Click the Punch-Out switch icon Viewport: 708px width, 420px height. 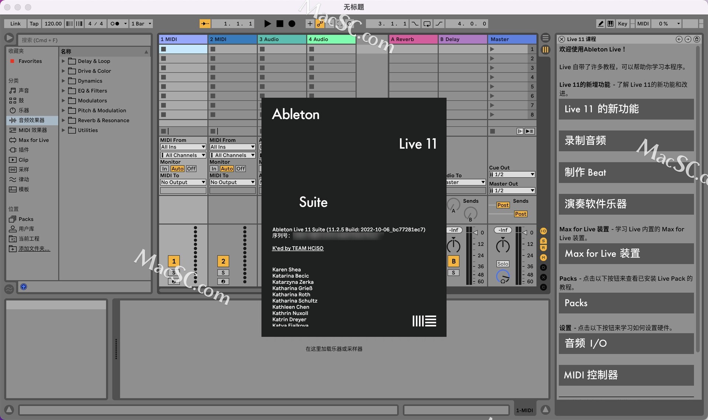tap(439, 24)
